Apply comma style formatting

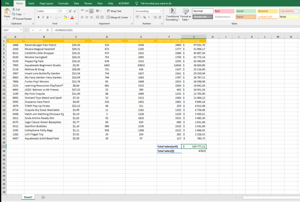tap(149, 17)
